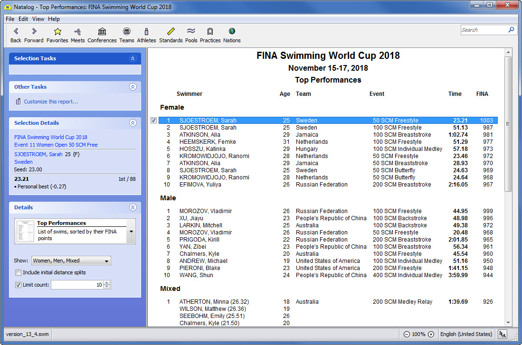Open Conferences from the toolbar
Image resolution: width=522 pixels, height=345 pixels.
(102, 32)
